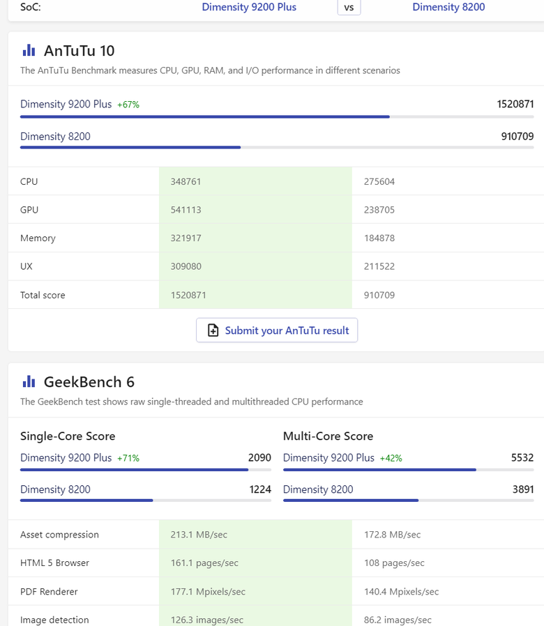The image size is (544, 626).
Task: Click single-core score 1224
Action: coord(260,489)
